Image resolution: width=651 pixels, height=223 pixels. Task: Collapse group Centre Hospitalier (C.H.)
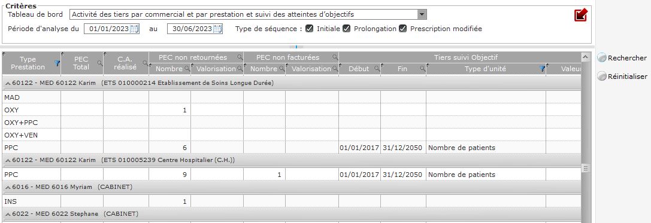7,160
